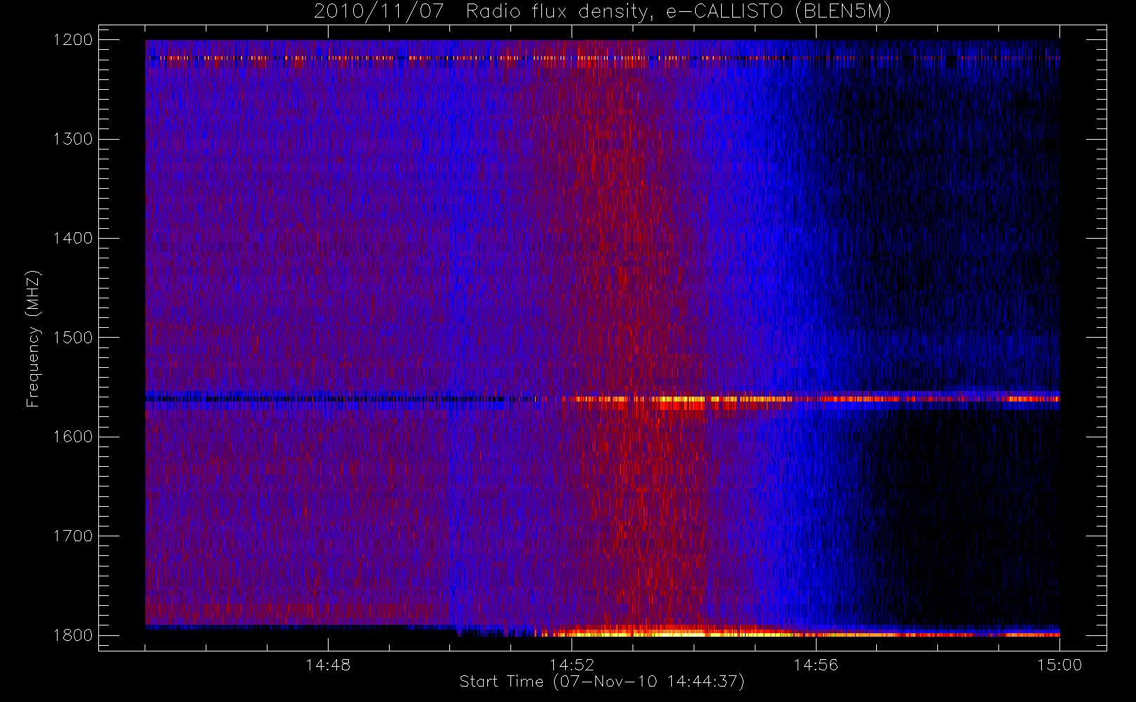Click the plot title mentioning e-CALLISTO (BLEN5M)
The image size is (1136, 702).
(602, 12)
